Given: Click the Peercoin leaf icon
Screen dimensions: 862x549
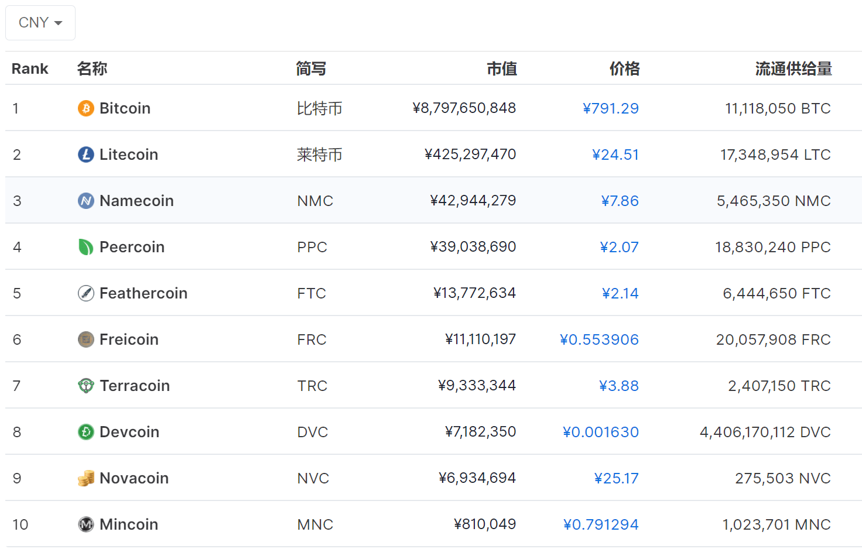Looking at the screenshot, I should 86,247.
